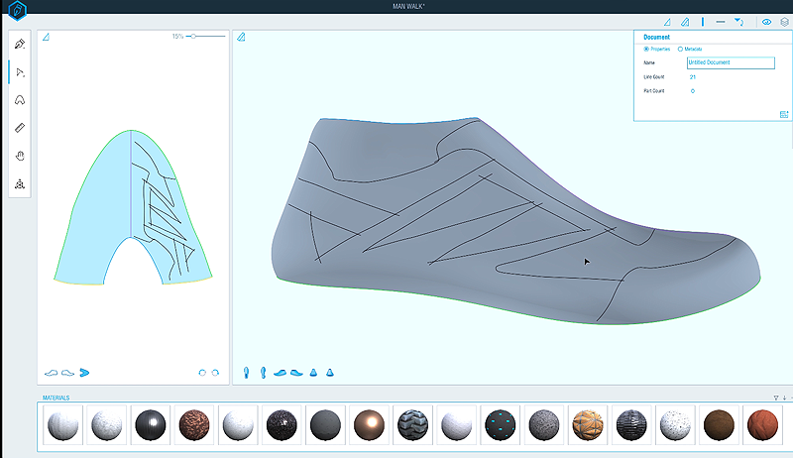Screen dimensions: 793x458
Task: Click the Name field Untitled Document
Action: click(729, 62)
